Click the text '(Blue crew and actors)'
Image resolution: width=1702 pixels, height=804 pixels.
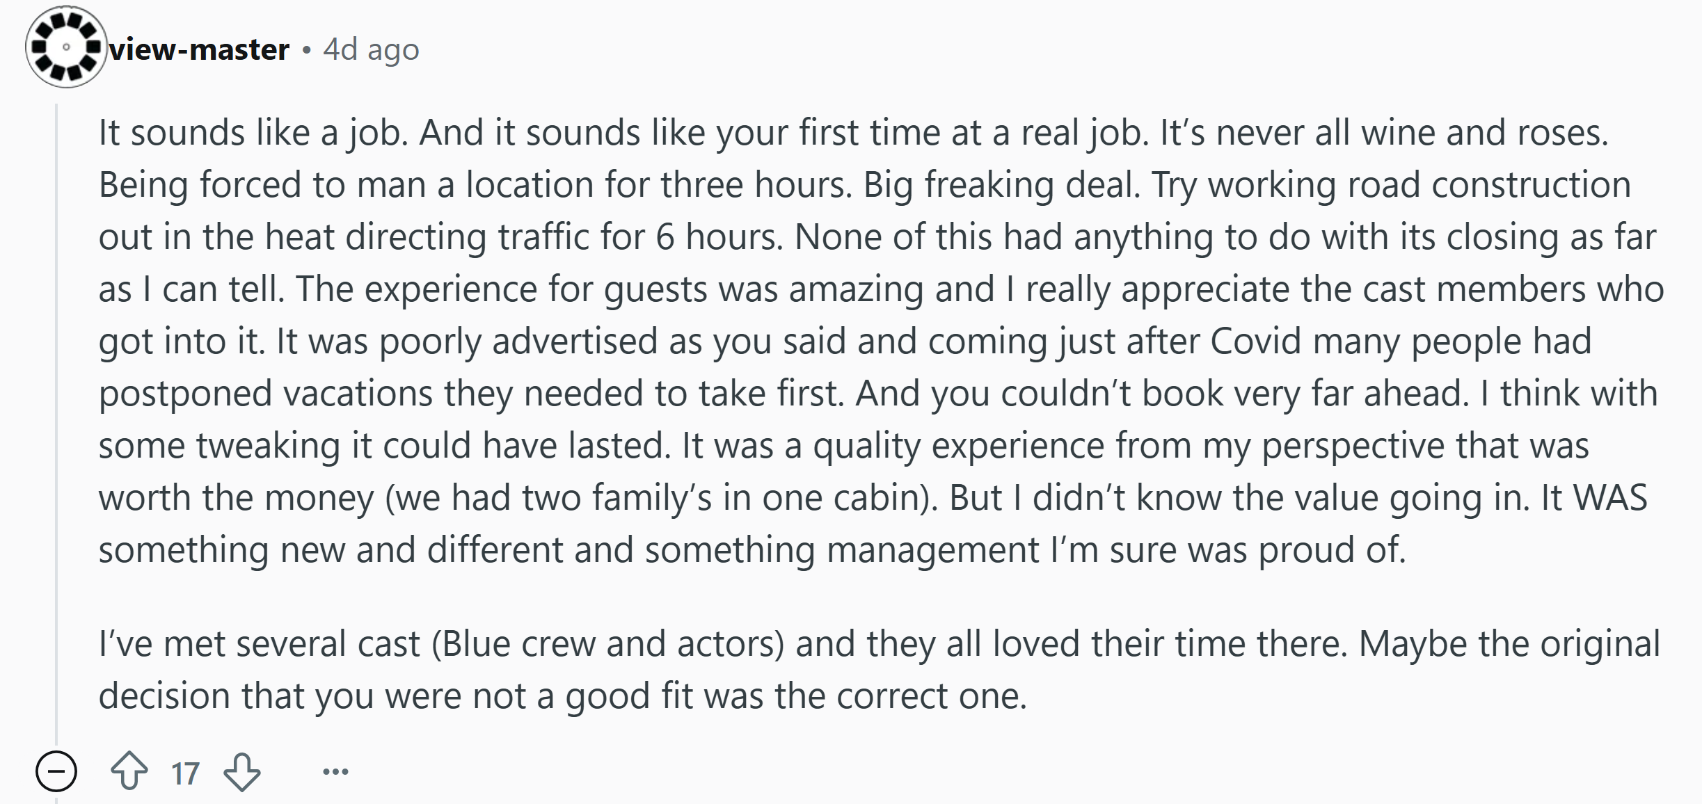607,644
